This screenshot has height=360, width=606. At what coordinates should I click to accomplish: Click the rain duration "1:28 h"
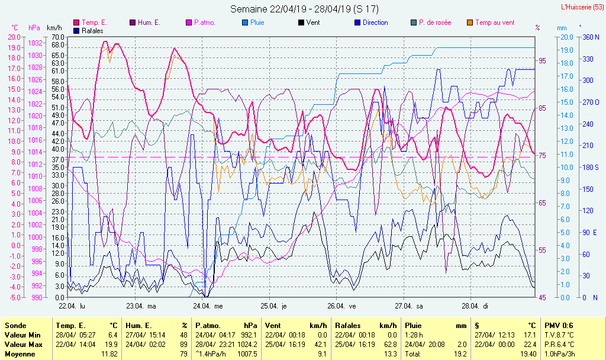414,335
